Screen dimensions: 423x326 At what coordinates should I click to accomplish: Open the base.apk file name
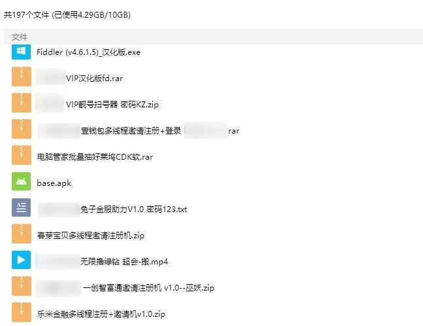[54, 183]
